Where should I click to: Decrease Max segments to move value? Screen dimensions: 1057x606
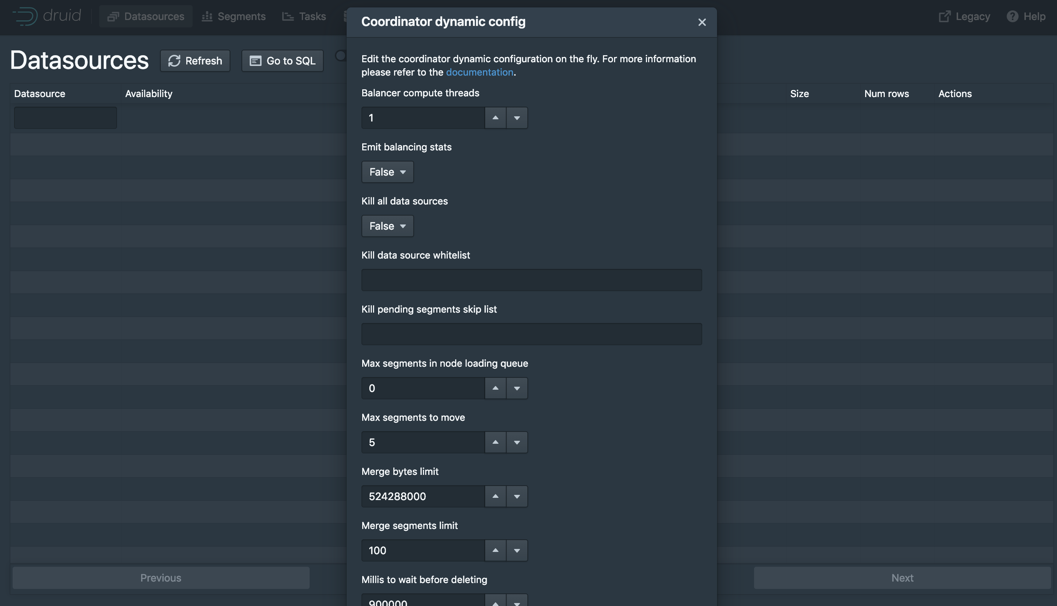click(x=516, y=442)
